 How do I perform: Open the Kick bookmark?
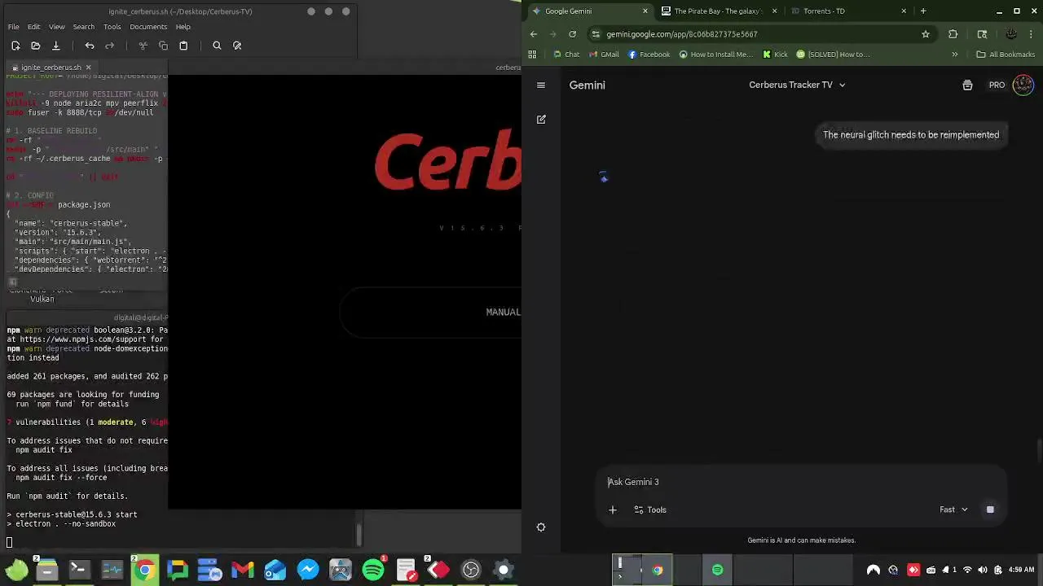pyautogui.click(x=776, y=55)
